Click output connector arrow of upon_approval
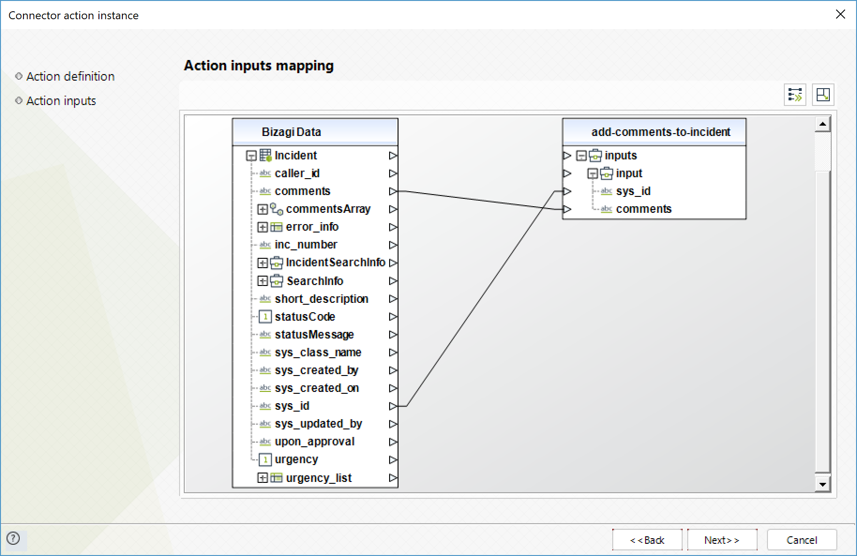 (393, 442)
